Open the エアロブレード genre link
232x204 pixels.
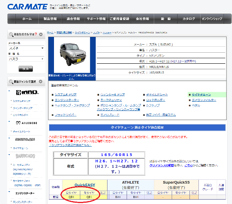point(110,115)
